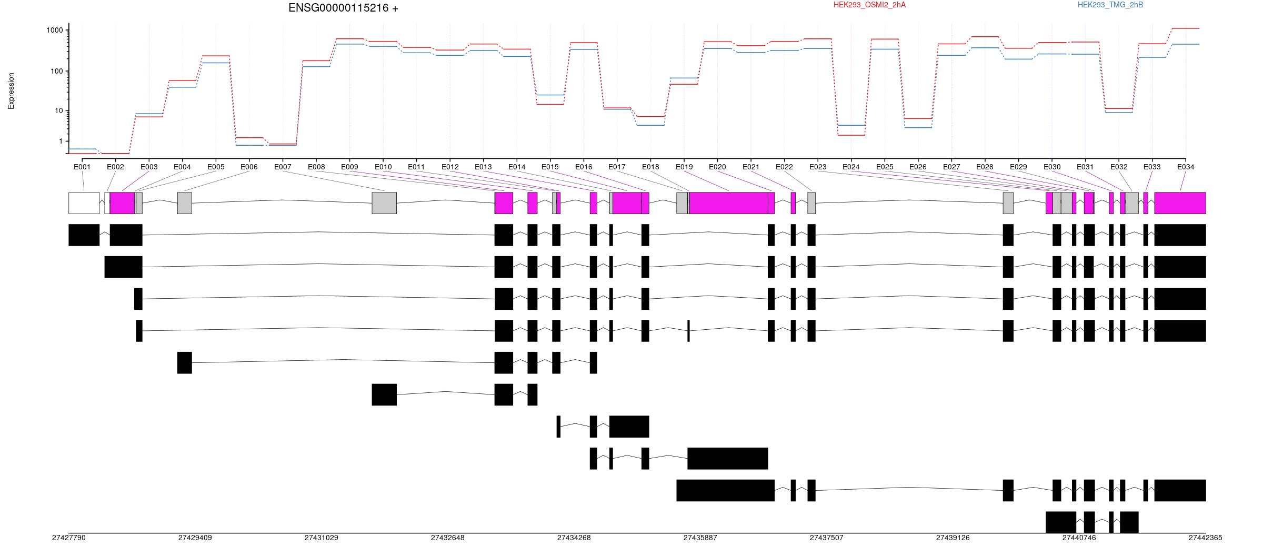Click exon label E025
This screenshot has width=1263, height=547.
[x=885, y=167]
